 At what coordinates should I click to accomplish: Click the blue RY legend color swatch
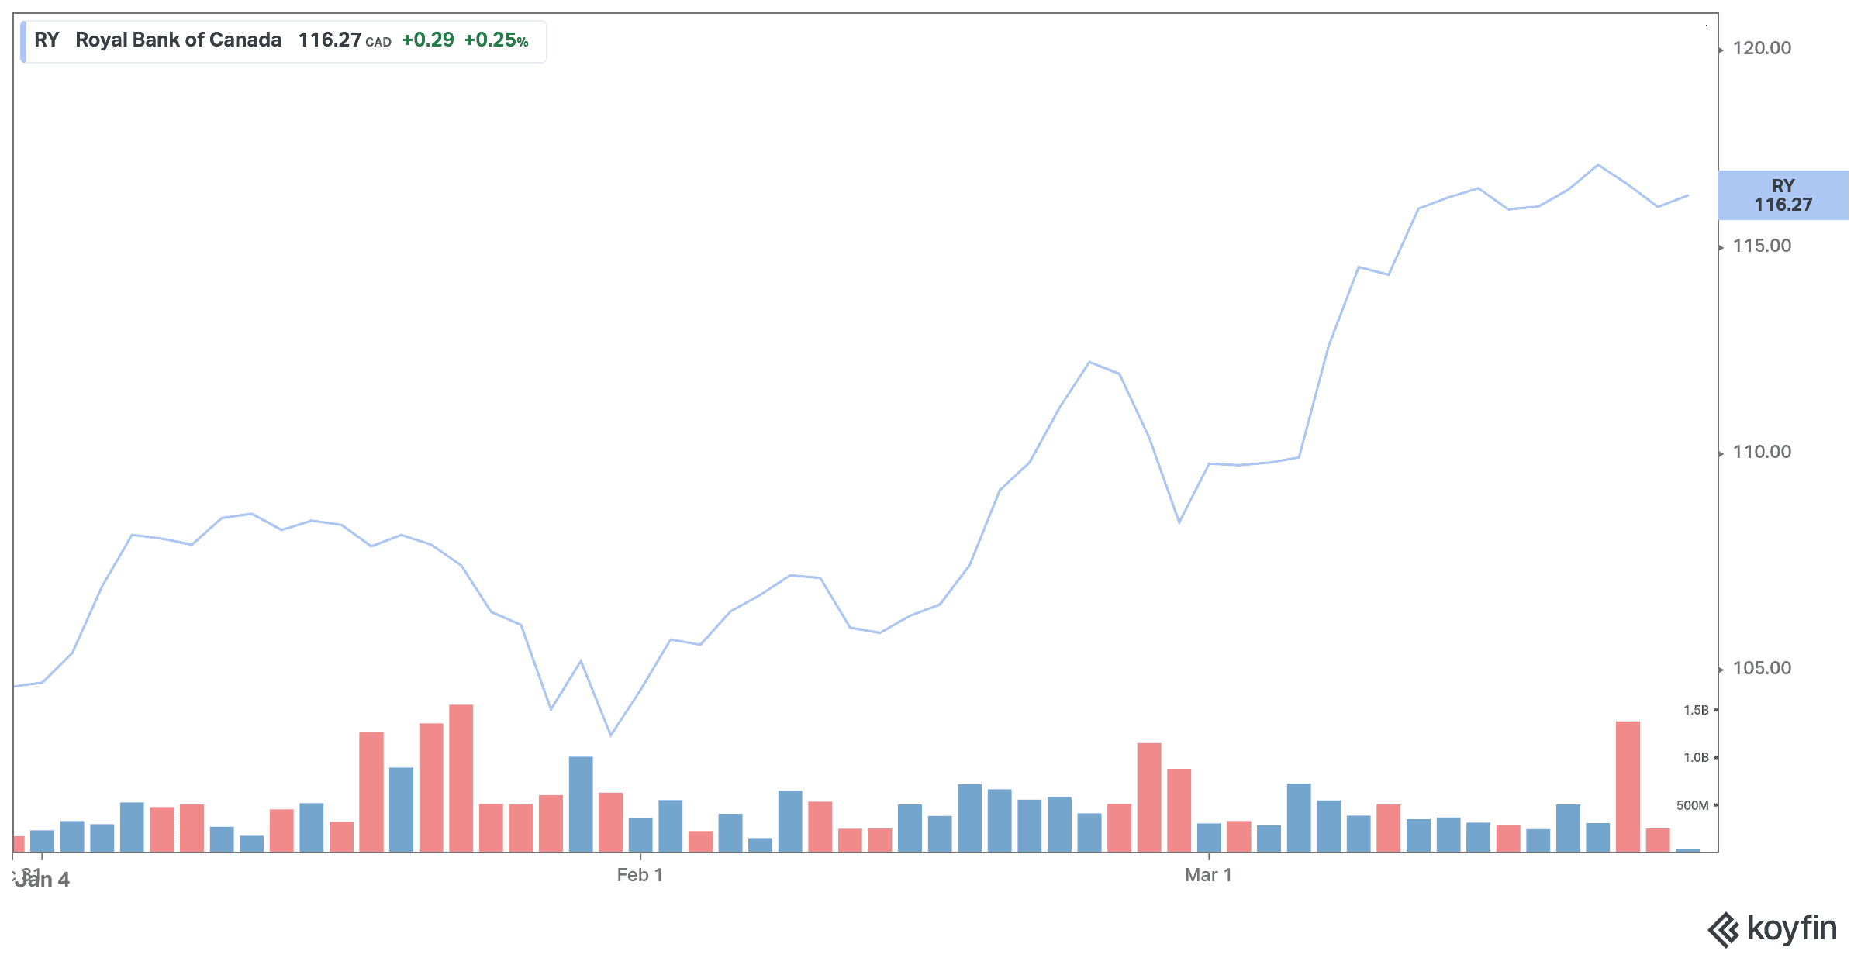pyautogui.click(x=23, y=42)
